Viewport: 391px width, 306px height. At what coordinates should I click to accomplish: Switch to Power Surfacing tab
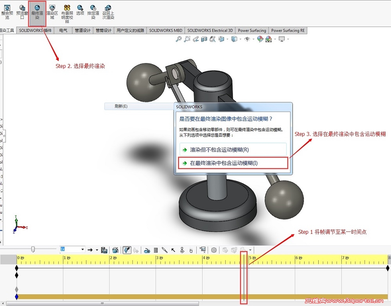pyautogui.click(x=252, y=30)
